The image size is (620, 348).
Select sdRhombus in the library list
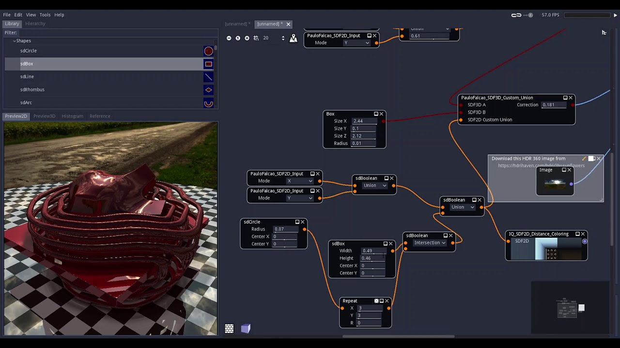click(109, 89)
